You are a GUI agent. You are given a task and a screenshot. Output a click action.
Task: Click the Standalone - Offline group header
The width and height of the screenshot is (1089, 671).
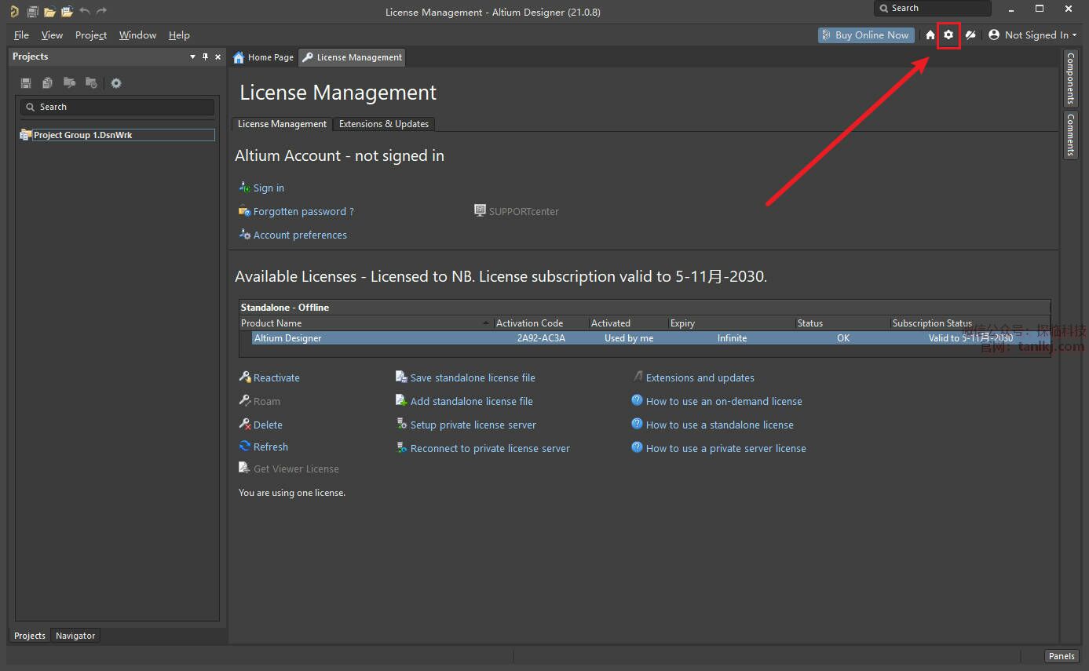click(645, 308)
